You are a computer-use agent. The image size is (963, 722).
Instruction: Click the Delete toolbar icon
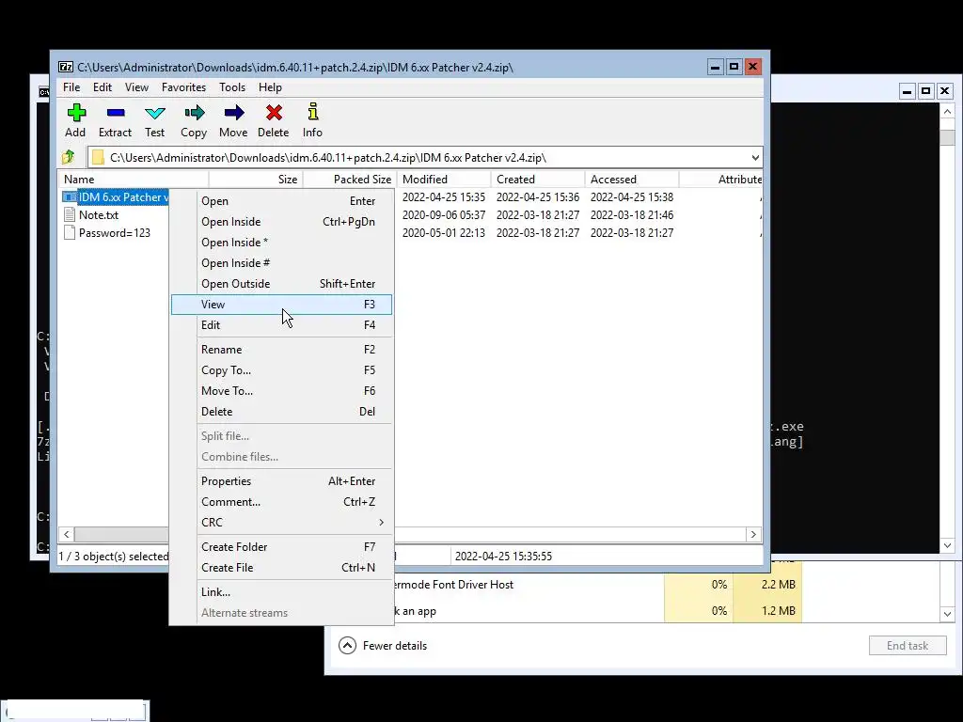click(x=274, y=113)
